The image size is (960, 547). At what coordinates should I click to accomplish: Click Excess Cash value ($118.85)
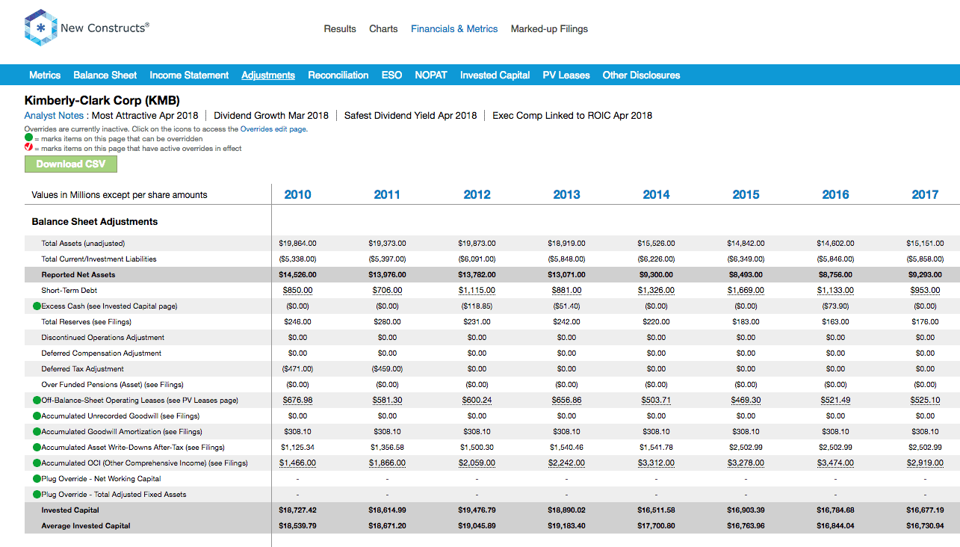pyautogui.click(x=477, y=306)
